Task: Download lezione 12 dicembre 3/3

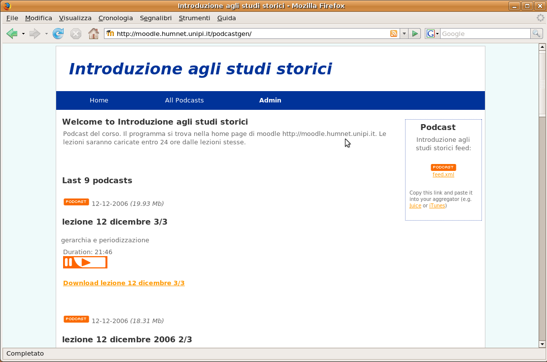Action: coord(124,283)
